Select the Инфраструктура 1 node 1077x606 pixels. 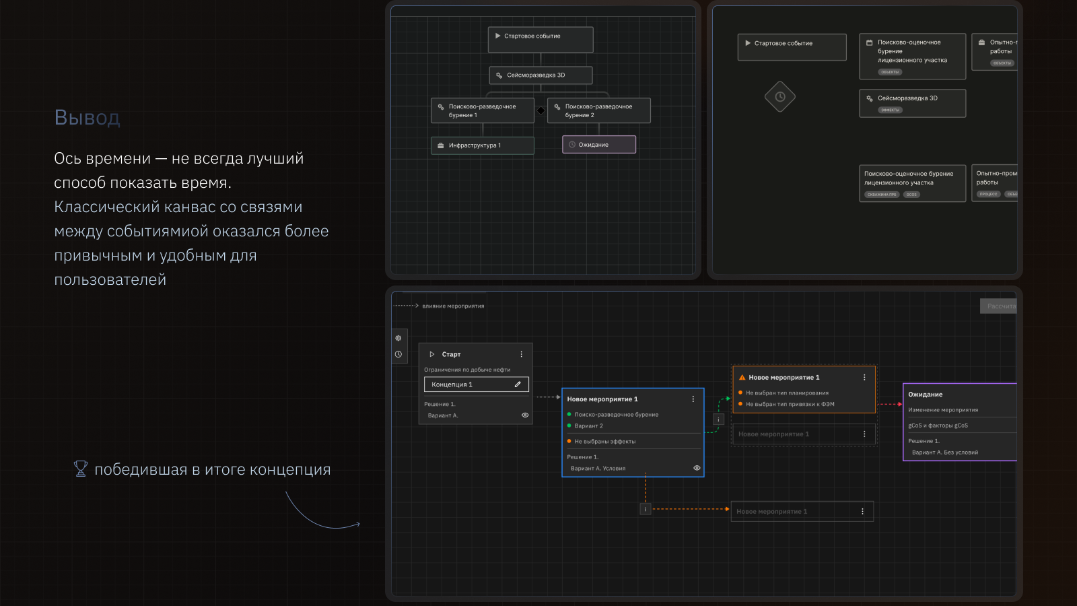coord(483,145)
